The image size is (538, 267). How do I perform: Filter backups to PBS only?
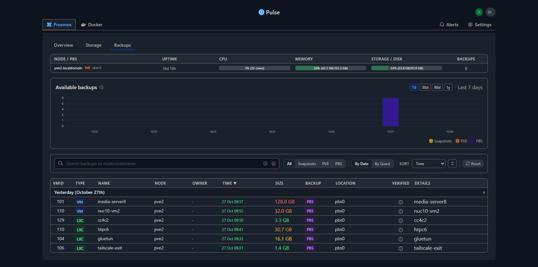click(338, 164)
